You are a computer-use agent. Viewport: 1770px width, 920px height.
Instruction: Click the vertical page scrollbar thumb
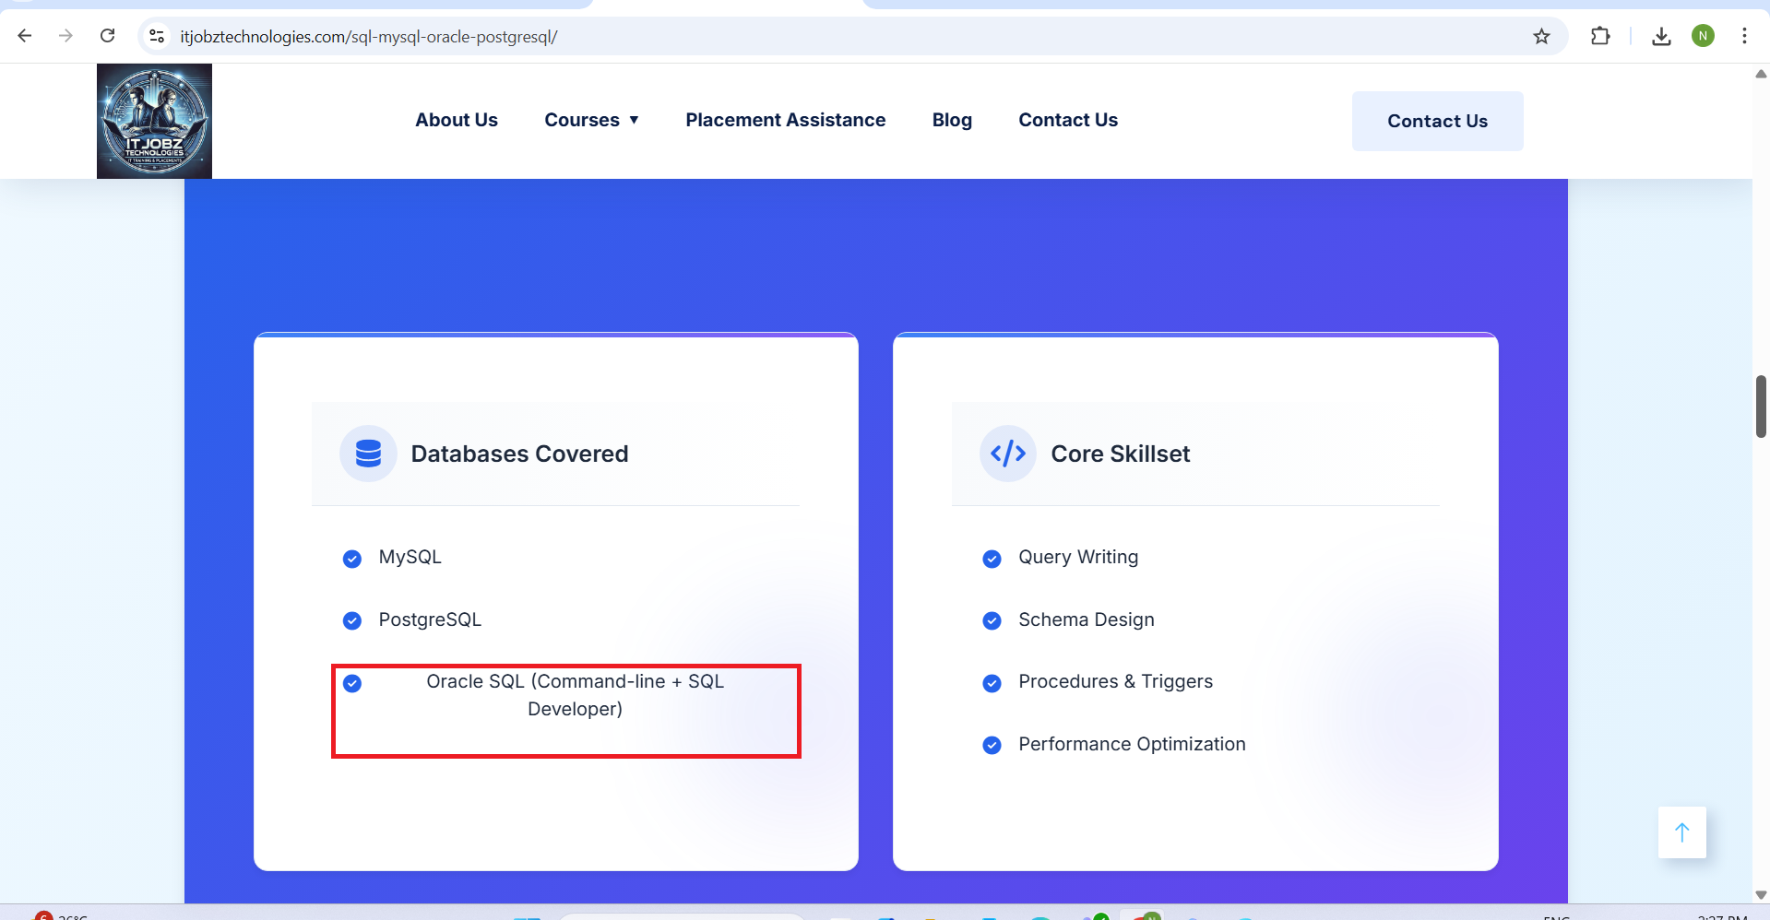coord(1761,407)
